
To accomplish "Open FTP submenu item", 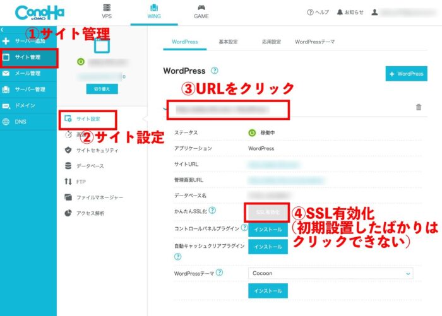I will coord(75,182).
